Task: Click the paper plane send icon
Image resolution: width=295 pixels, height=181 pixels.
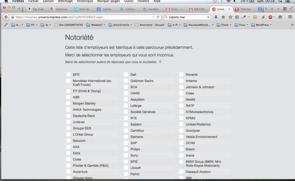Action: tap(263, 17)
